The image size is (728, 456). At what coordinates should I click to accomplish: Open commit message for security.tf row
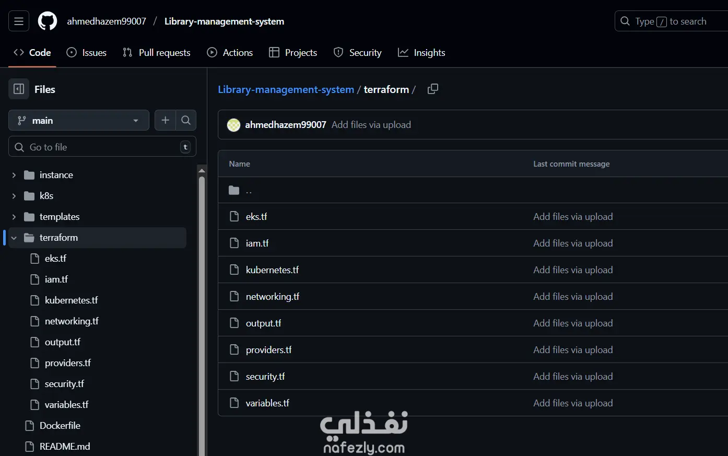[573, 377]
